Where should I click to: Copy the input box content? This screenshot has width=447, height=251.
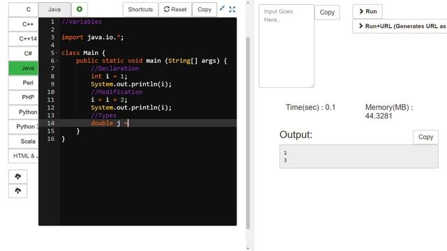(328, 13)
